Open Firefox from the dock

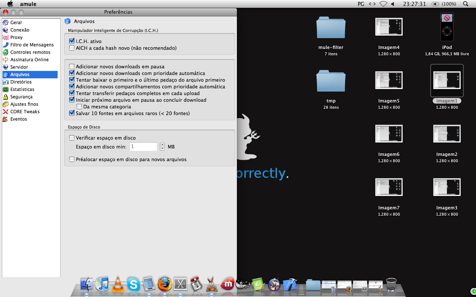[x=165, y=285]
